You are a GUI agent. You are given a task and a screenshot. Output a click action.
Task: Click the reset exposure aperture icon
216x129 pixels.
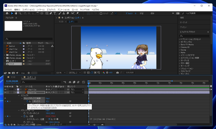coord(107,73)
